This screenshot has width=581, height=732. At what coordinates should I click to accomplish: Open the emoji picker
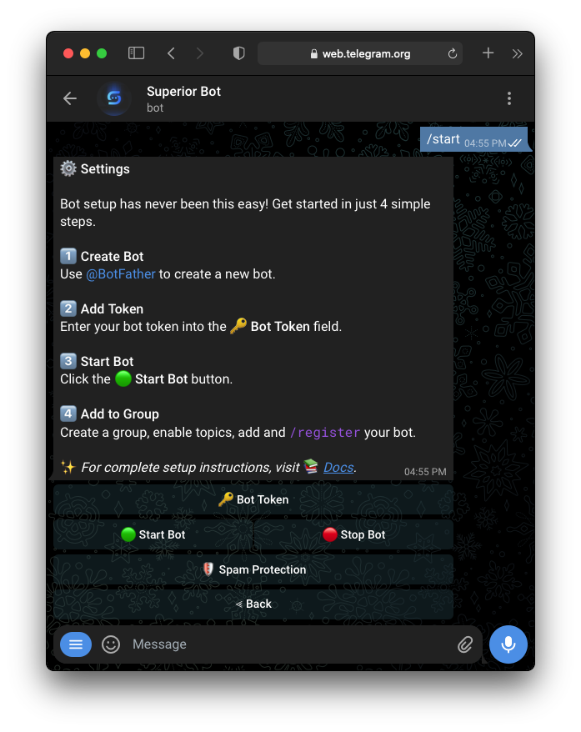pos(111,644)
